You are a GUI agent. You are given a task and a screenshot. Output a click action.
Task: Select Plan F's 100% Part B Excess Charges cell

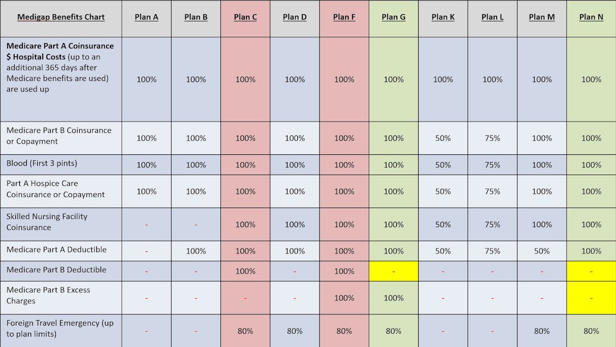(x=344, y=298)
